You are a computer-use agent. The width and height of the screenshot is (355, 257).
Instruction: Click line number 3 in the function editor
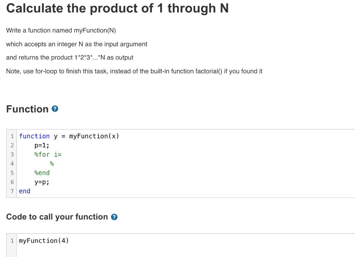click(x=12, y=154)
